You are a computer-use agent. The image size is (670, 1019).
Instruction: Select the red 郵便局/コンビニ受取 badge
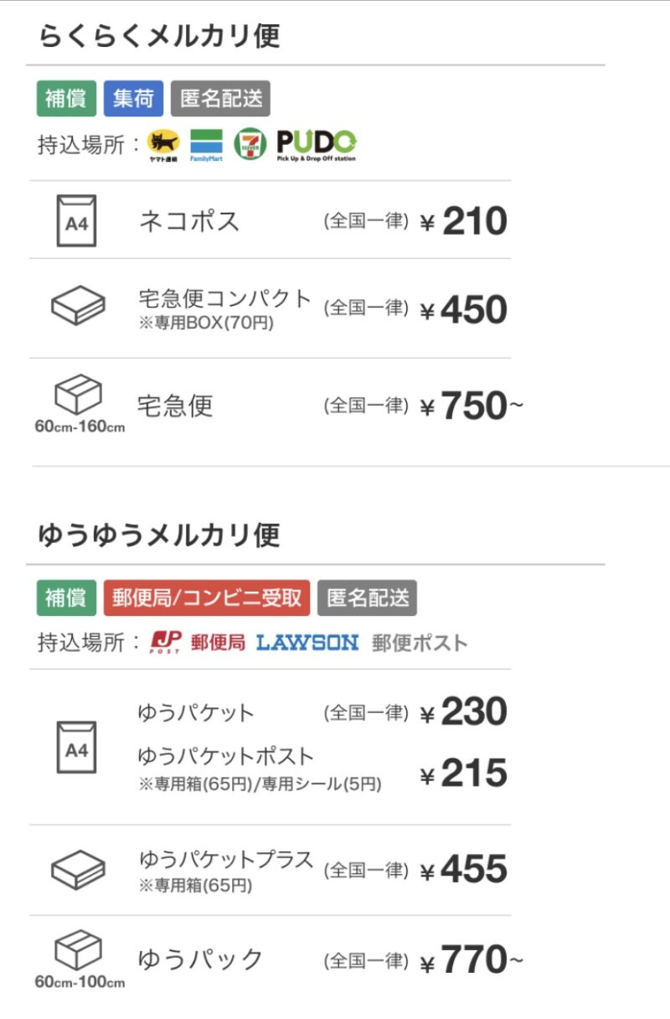click(x=207, y=597)
